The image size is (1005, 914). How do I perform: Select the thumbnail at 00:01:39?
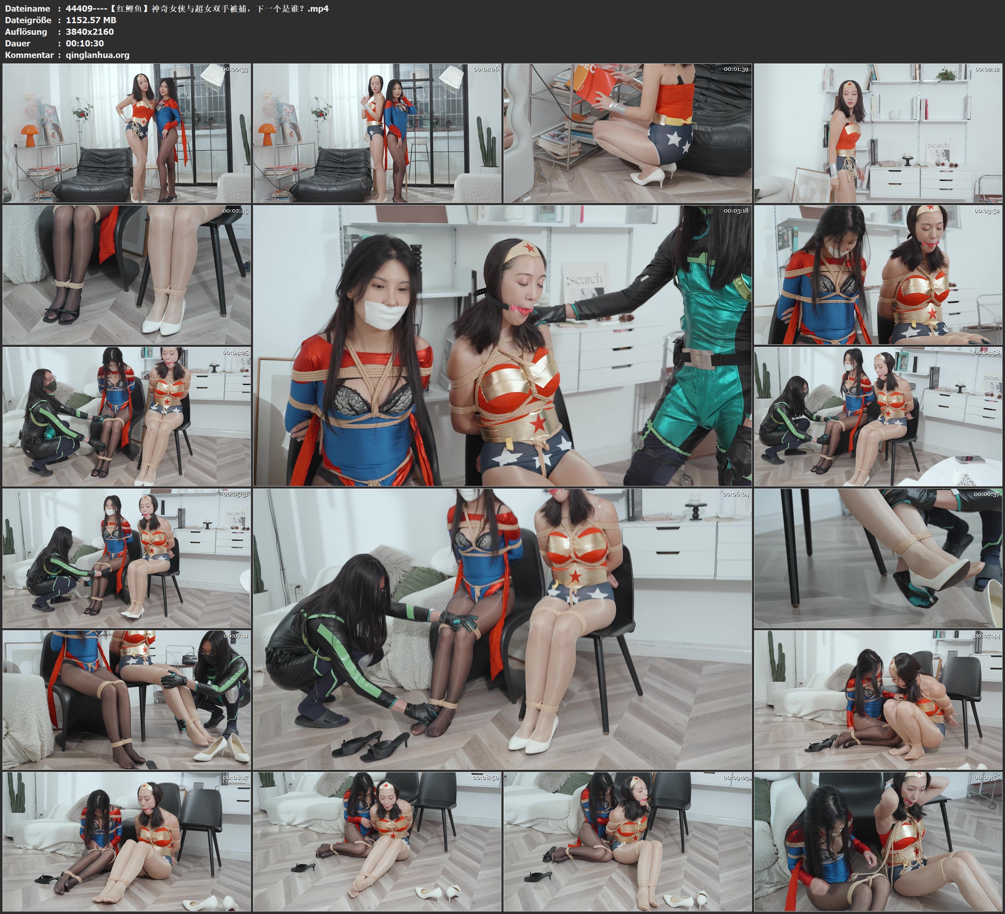click(x=627, y=133)
